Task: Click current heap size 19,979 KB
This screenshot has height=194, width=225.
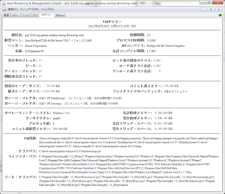Action: 53,86
